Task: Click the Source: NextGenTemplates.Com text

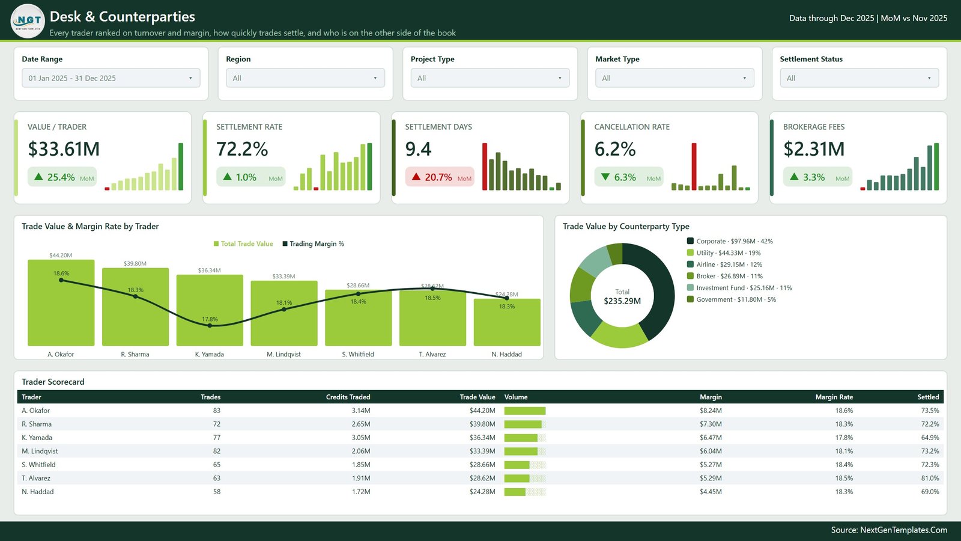Action: pos(889,530)
